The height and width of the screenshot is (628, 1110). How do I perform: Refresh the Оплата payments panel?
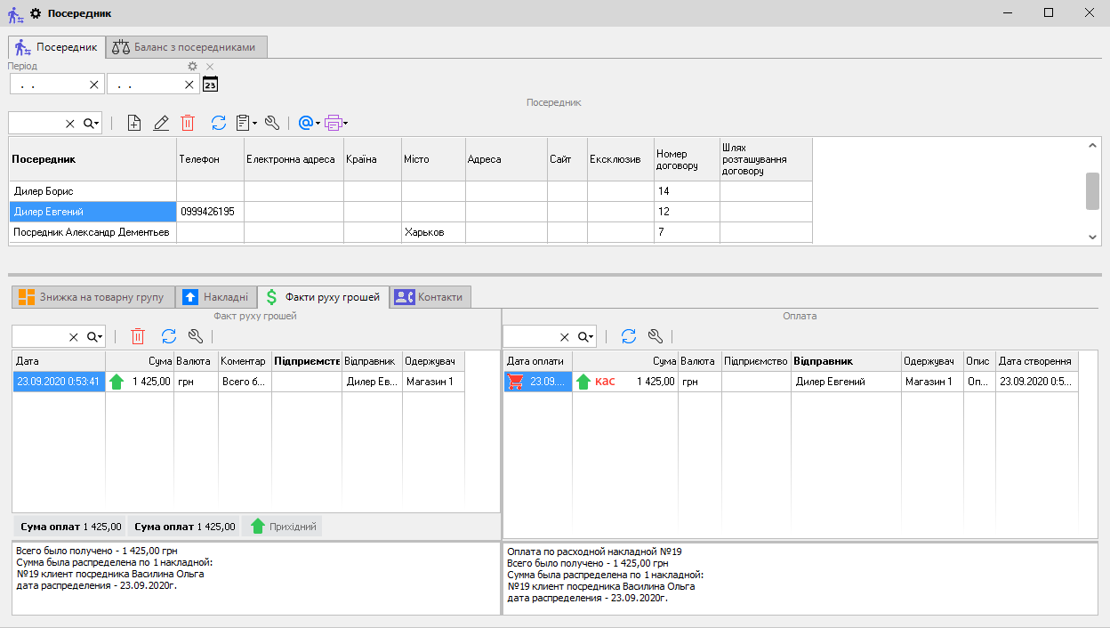(x=629, y=336)
